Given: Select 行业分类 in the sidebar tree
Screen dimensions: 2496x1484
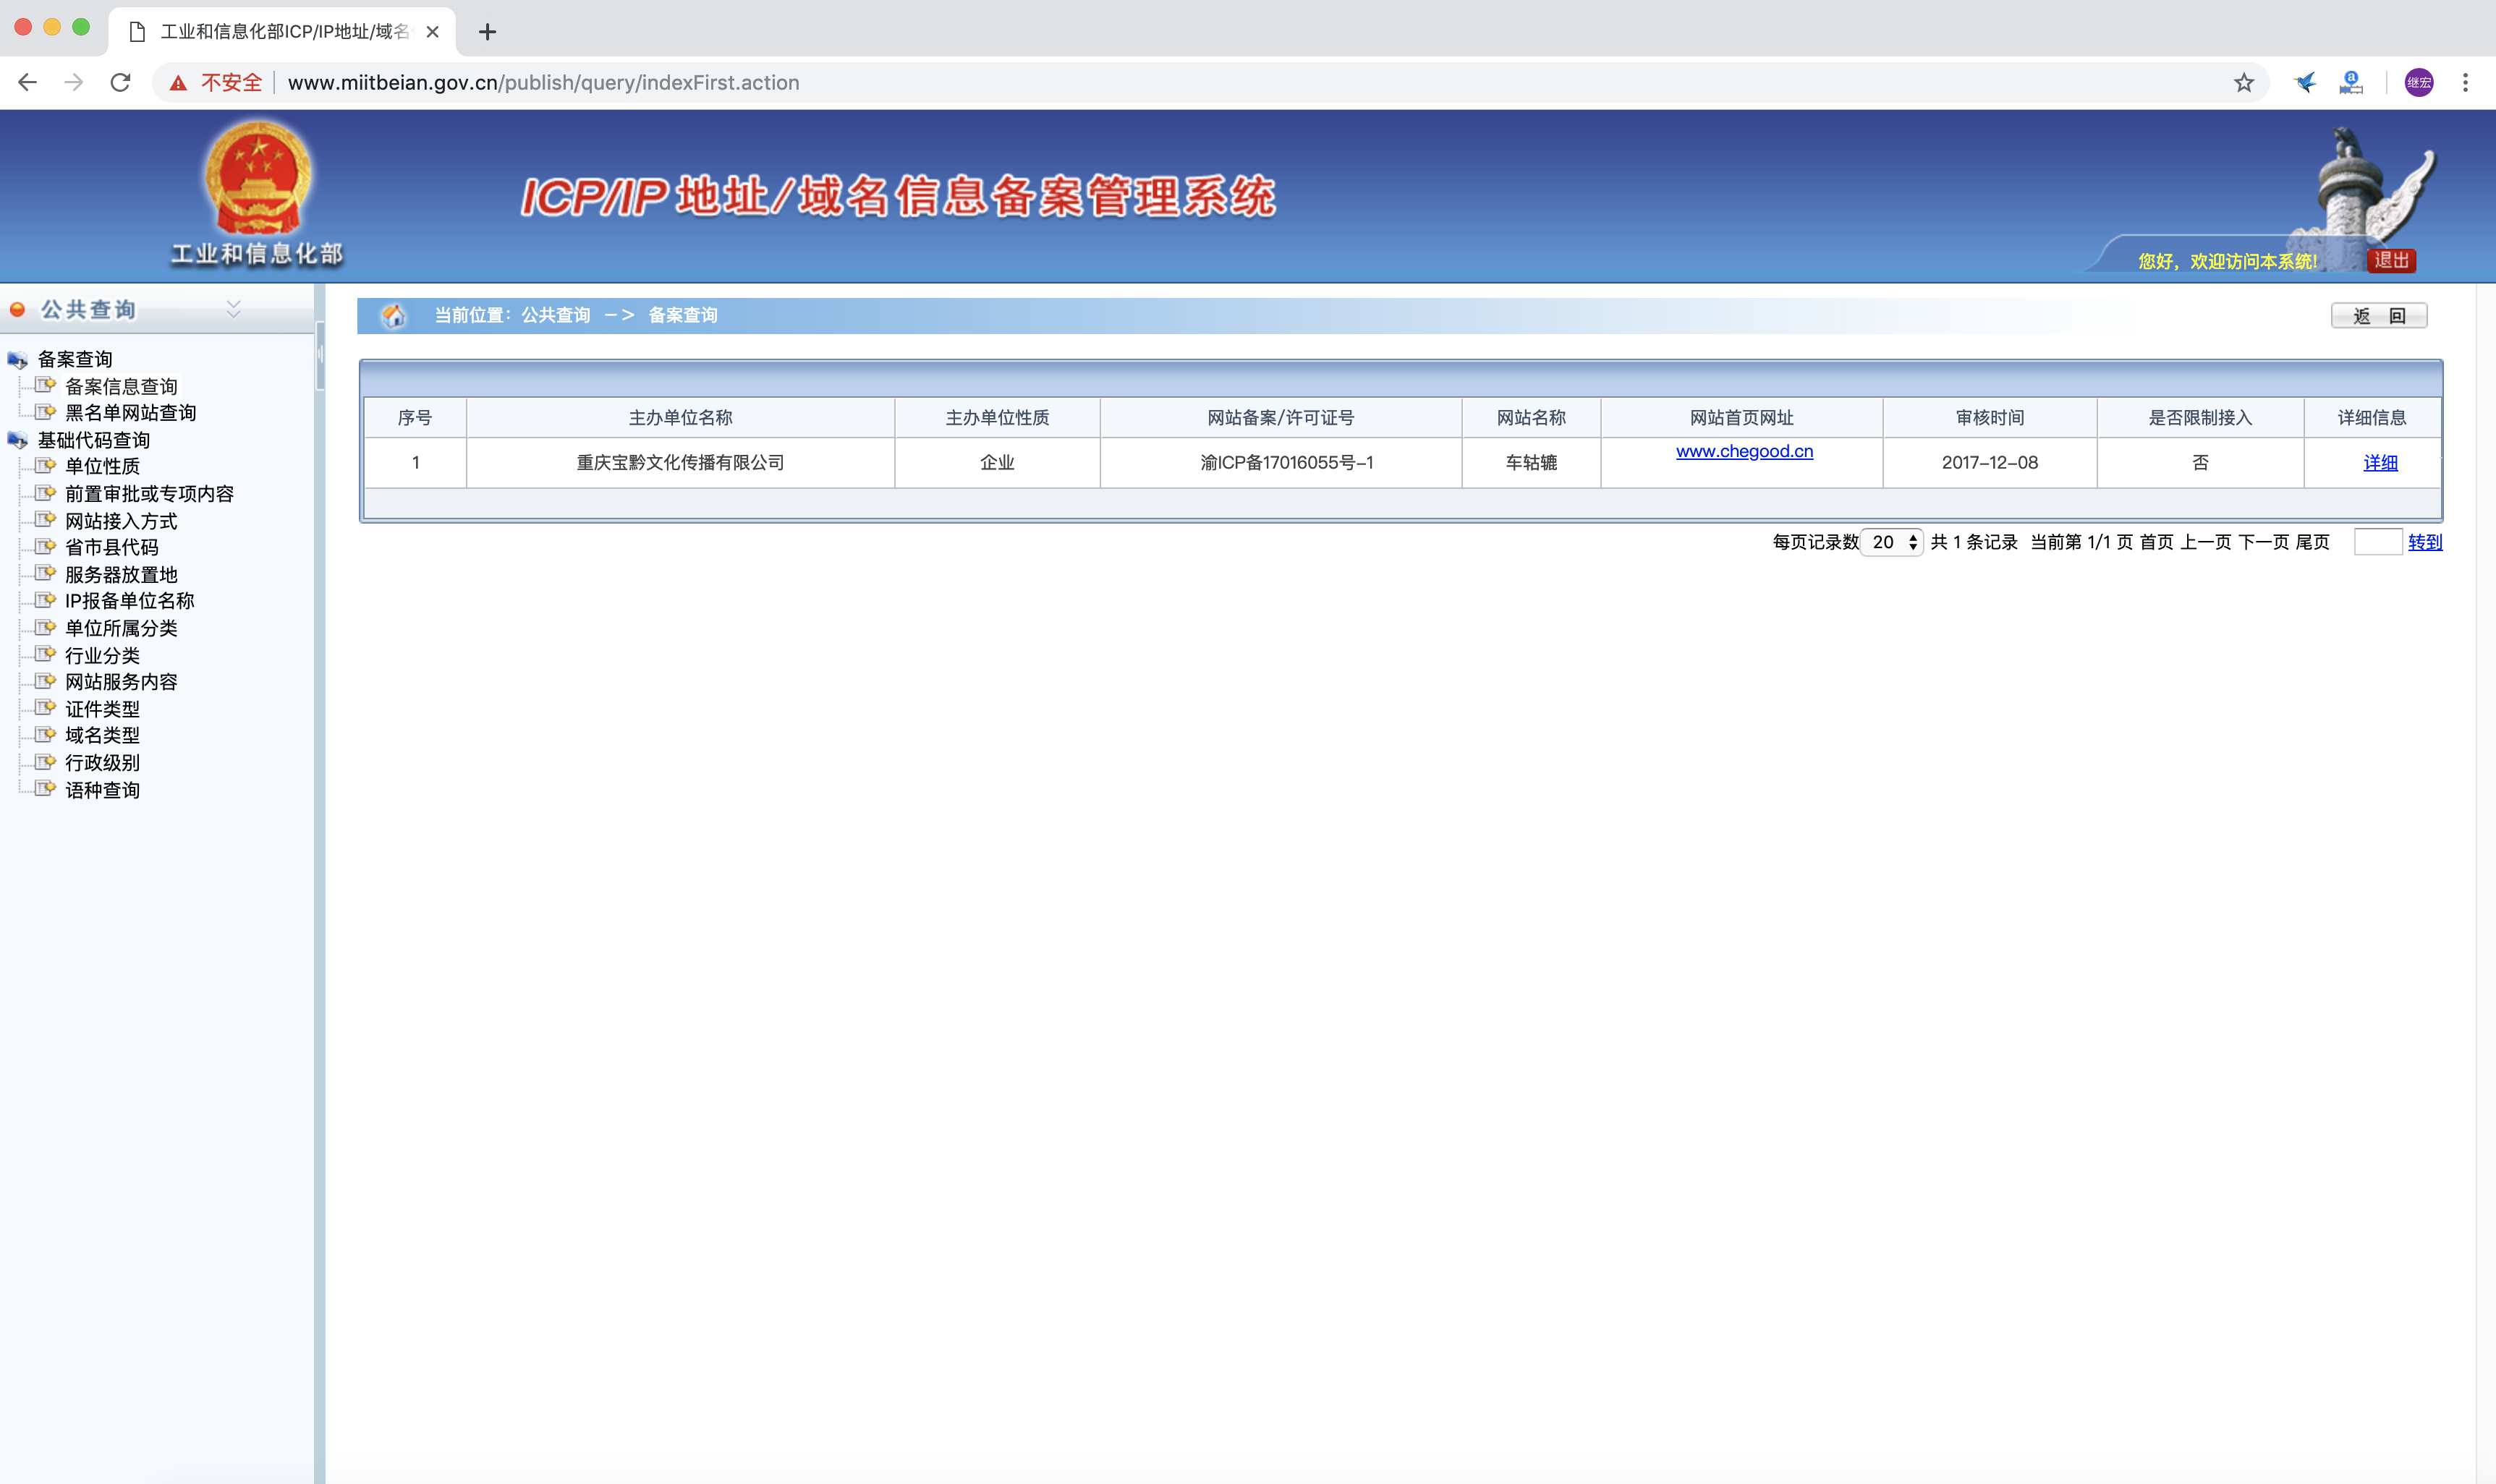Looking at the screenshot, I should coord(103,655).
